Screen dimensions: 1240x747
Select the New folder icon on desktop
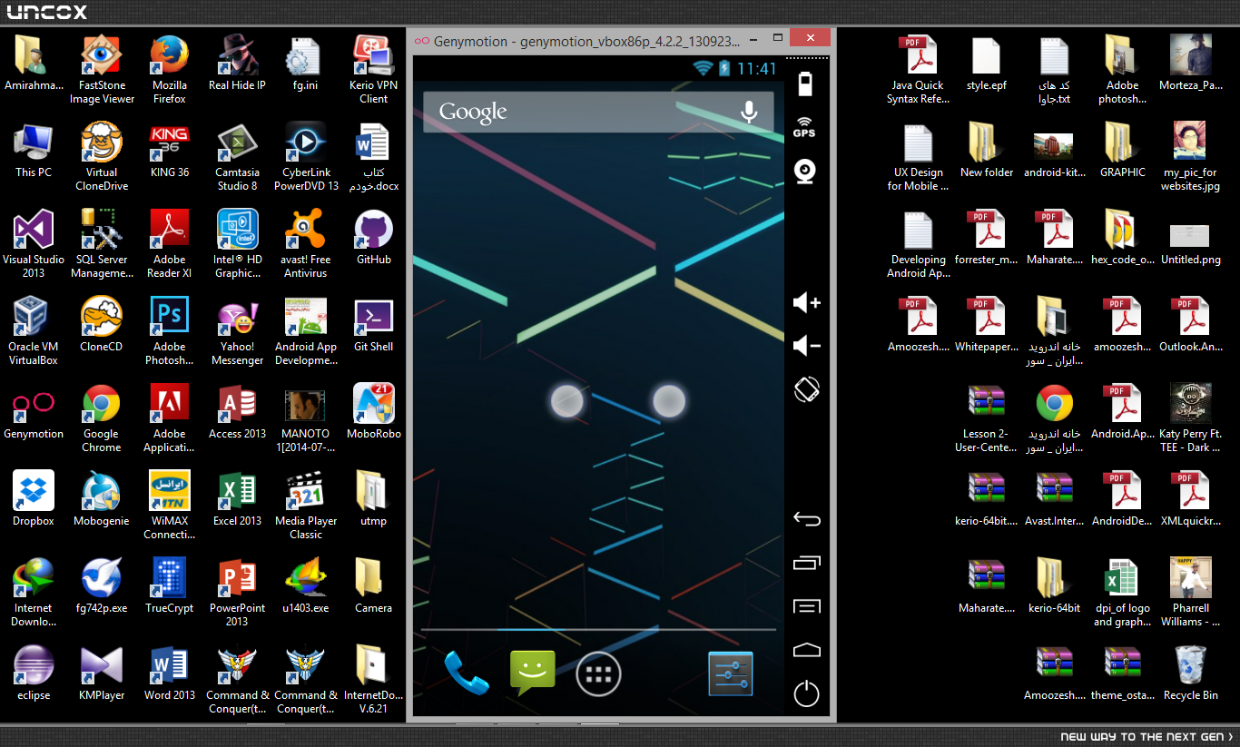[x=987, y=152]
